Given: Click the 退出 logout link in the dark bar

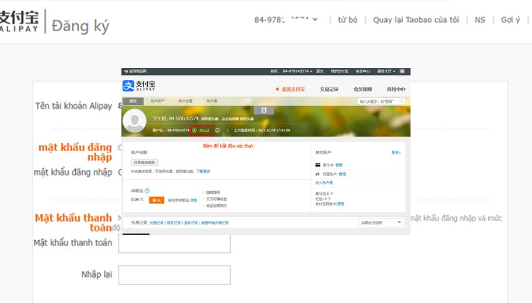Looking at the screenshot, I should 320,71.
